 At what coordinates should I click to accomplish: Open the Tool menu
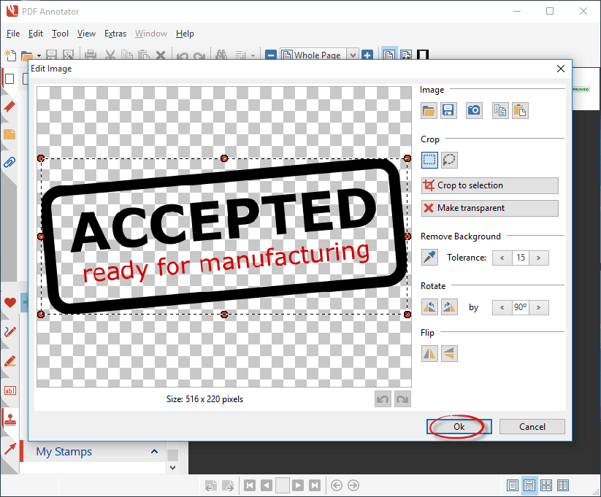click(x=60, y=34)
